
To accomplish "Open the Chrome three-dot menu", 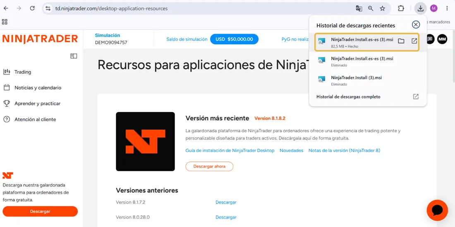I will [447, 8].
